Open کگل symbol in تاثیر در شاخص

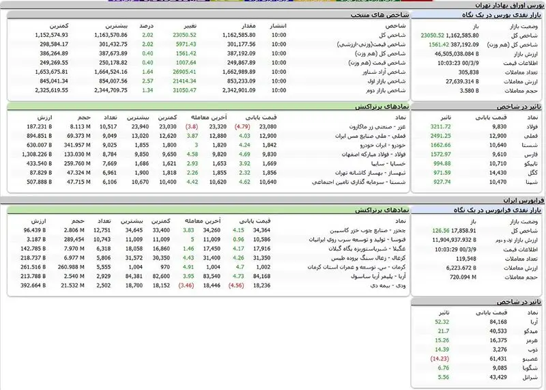[533, 173]
